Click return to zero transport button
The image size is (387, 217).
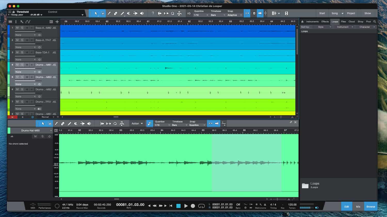[x=171, y=206]
